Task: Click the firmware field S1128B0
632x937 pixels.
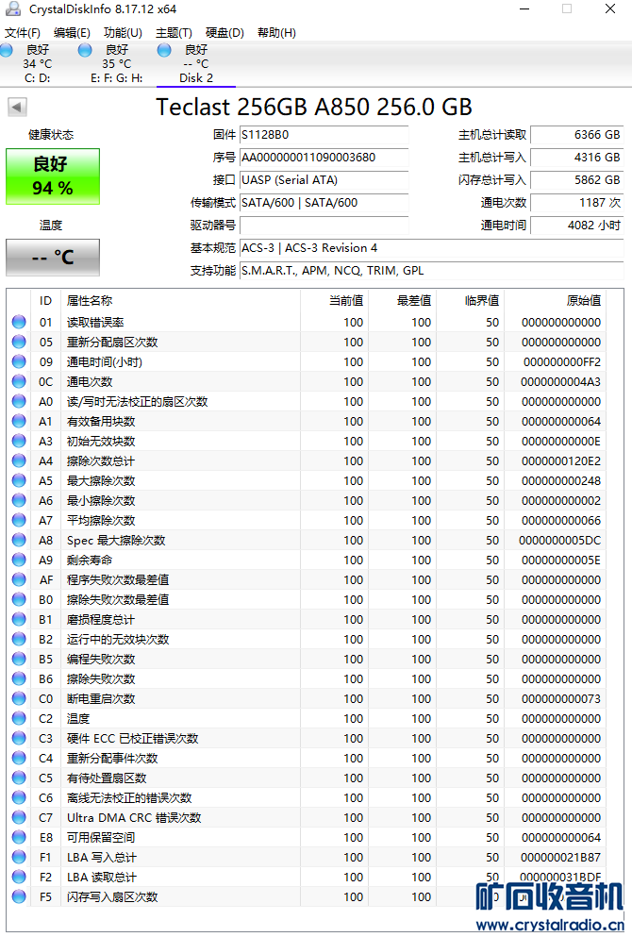Action: click(x=324, y=135)
